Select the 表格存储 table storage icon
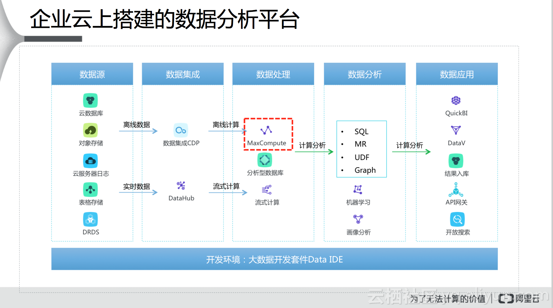The image size is (553, 308). point(90,190)
